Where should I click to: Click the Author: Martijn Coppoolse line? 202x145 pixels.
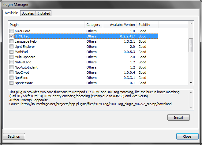click(28, 100)
